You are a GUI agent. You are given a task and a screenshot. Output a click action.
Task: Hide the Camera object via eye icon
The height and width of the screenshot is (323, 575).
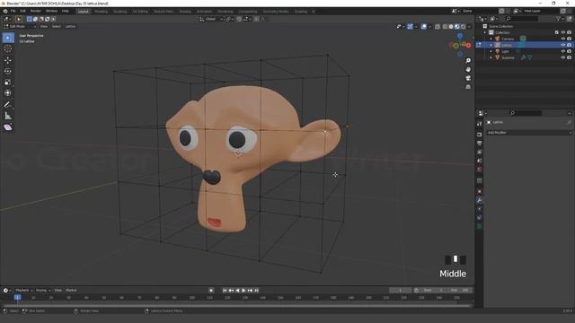click(x=563, y=39)
